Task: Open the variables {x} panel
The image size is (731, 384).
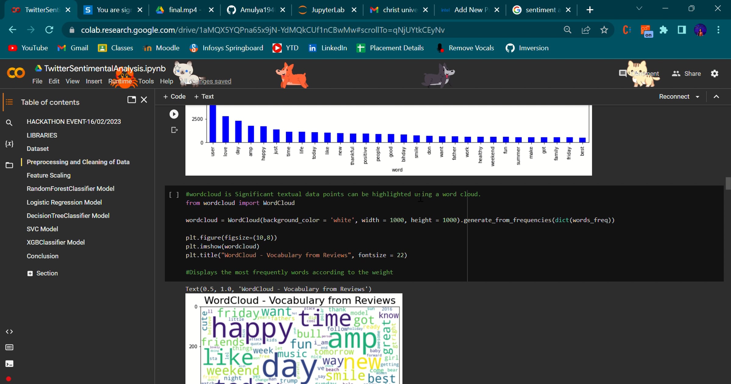Action: pos(9,144)
